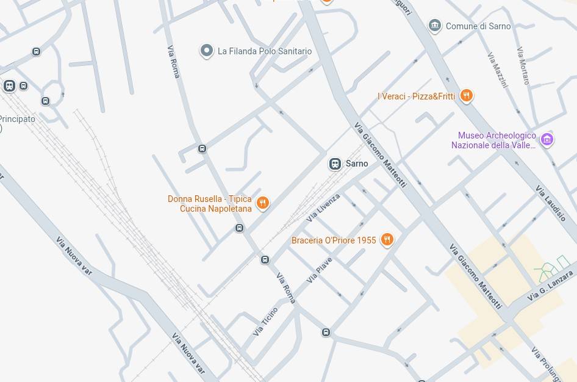
Task: Select bus stop icon beside Donna Rusella
Action: tap(239, 228)
